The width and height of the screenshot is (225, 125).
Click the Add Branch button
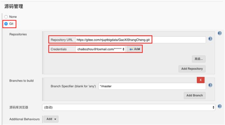195,95
